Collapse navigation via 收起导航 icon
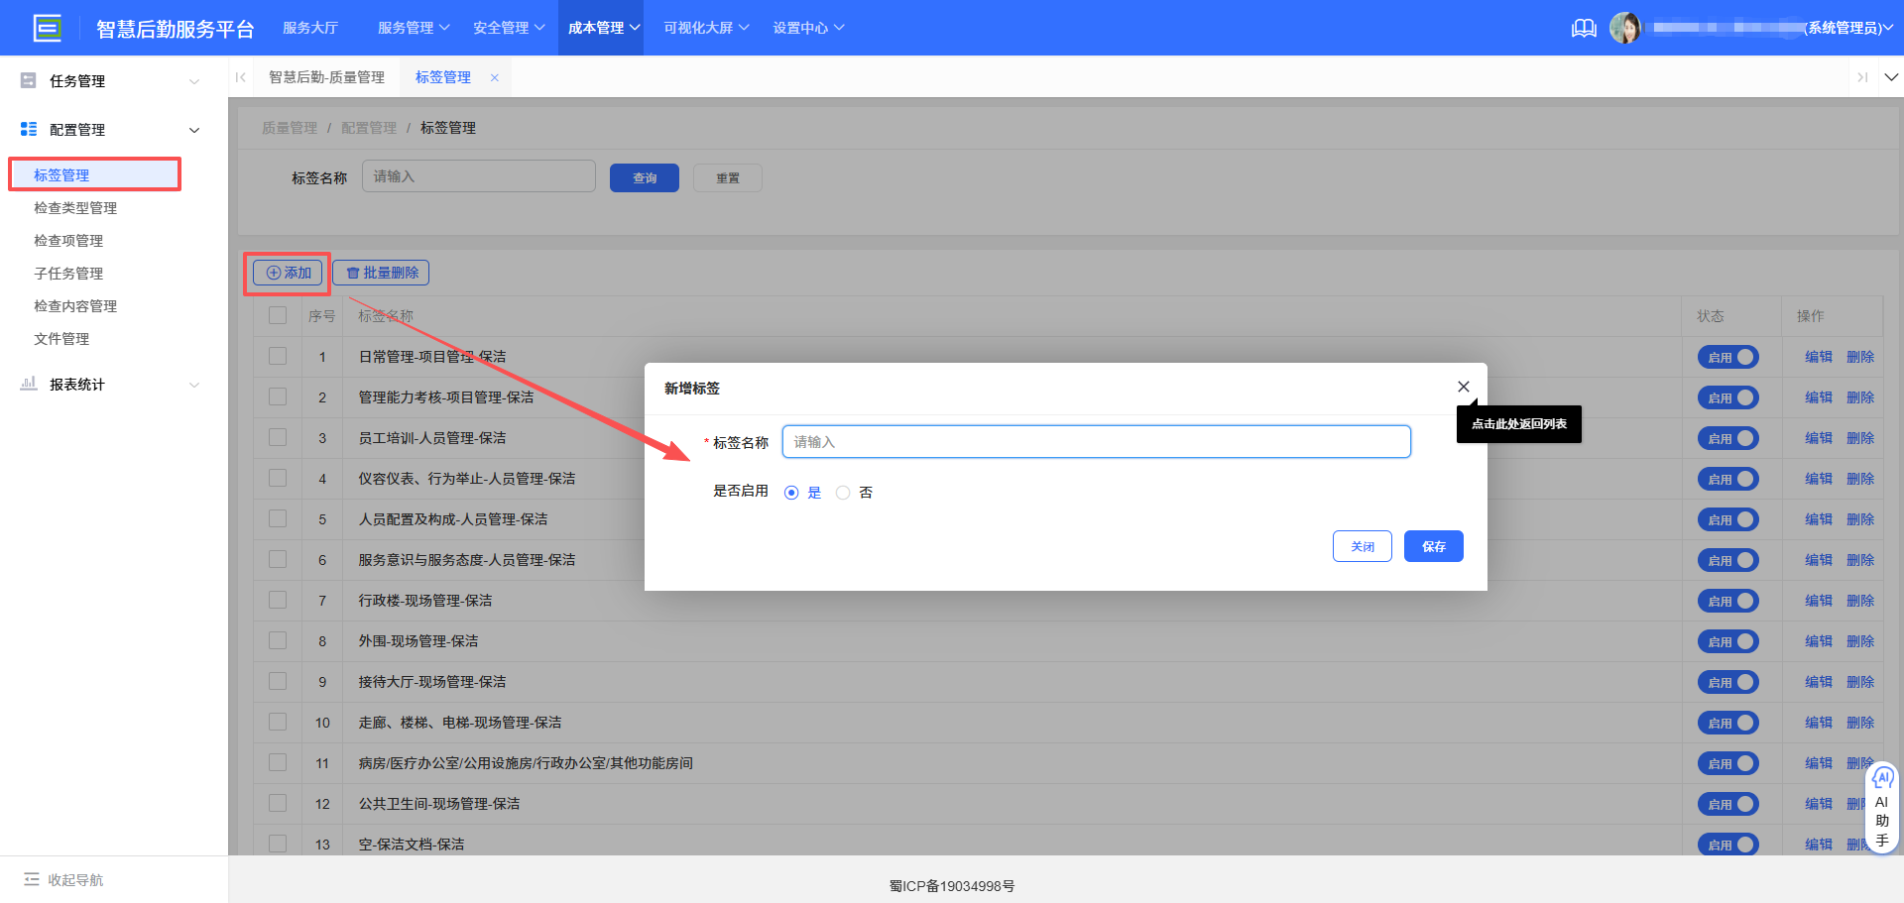Viewport: 1904px width, 903px height. [x=33, y=879]
